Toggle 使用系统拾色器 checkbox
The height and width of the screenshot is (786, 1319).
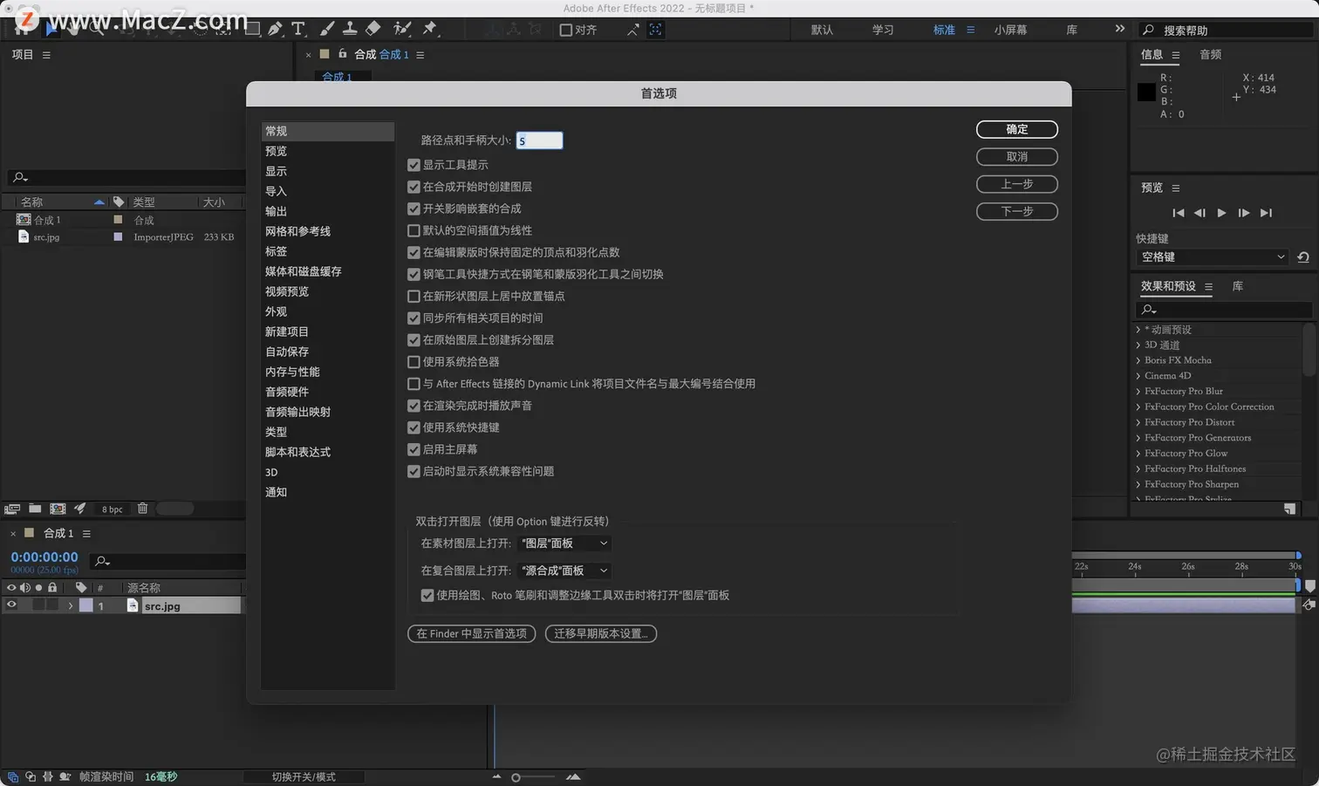[x=413, y=361]
